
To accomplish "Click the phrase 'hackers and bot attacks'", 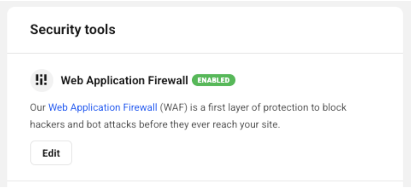I will 83,125.
